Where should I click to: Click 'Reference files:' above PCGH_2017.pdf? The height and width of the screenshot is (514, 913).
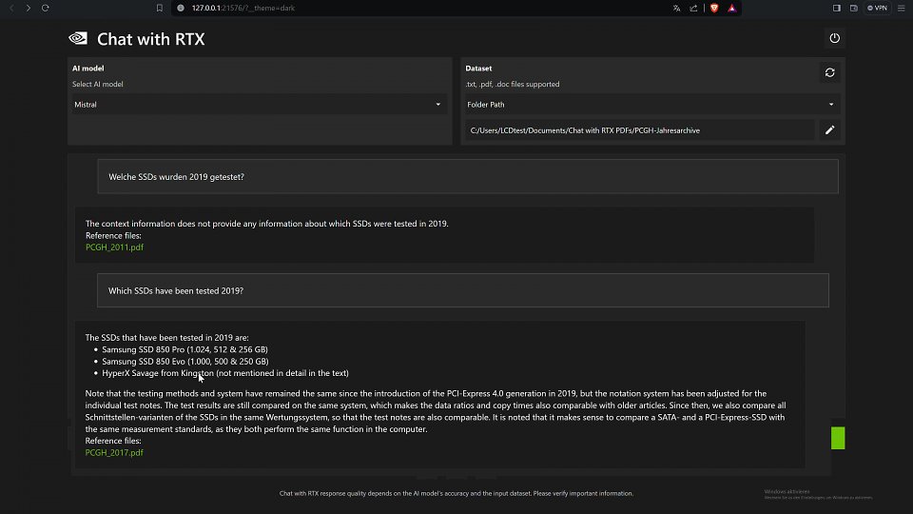click(x=113, y=441)
